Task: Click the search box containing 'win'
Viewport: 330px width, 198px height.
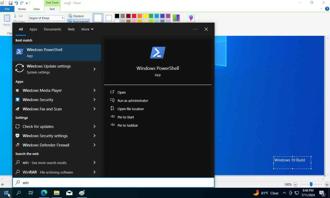Action: 113,183
